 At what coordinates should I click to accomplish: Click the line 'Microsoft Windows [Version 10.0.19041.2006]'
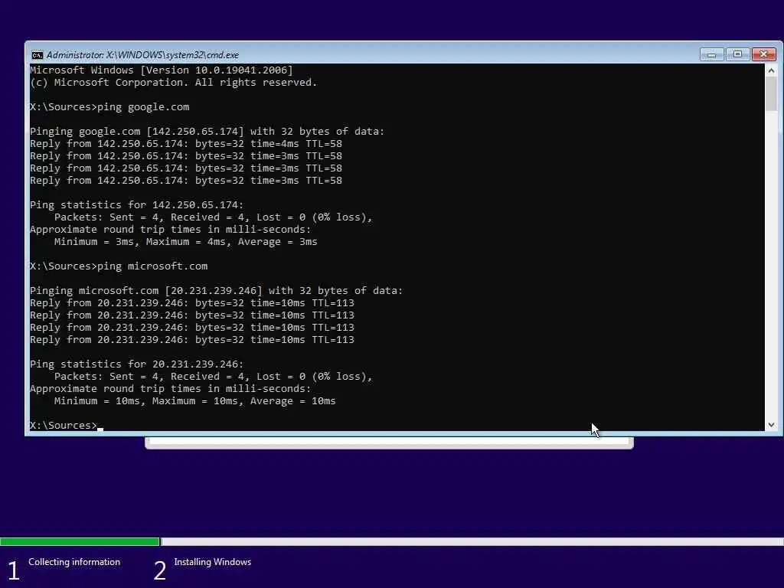162,70
